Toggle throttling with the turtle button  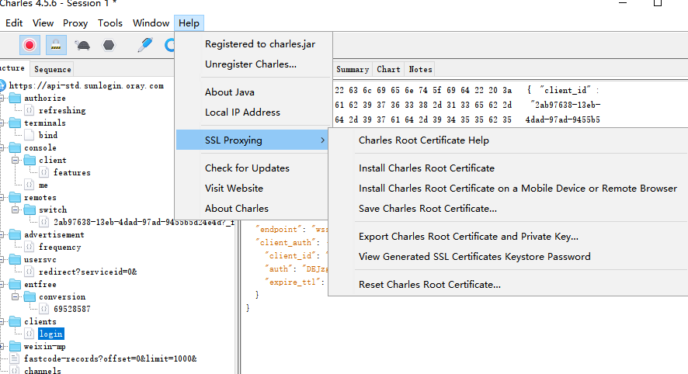pyautogui.click(x=82, y=45)
